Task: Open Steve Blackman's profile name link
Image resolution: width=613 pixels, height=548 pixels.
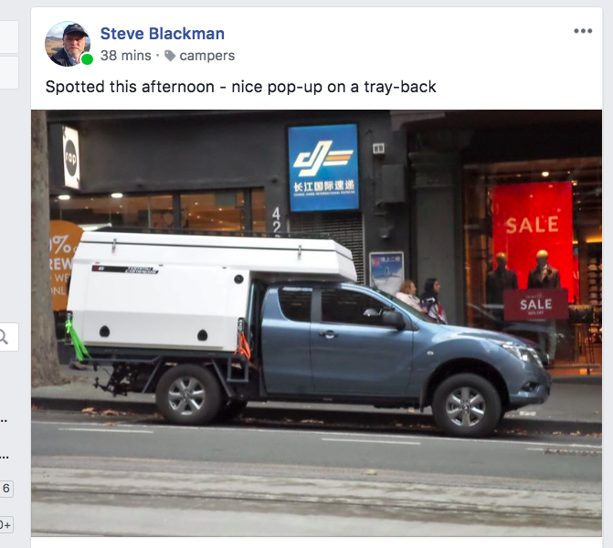Action: pyautogui.click(x=163, y=34)
